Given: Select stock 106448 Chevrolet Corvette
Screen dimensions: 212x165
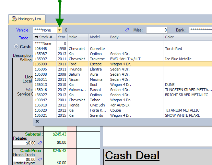Looking at the screenshot, I should click(x=122, y=49).
